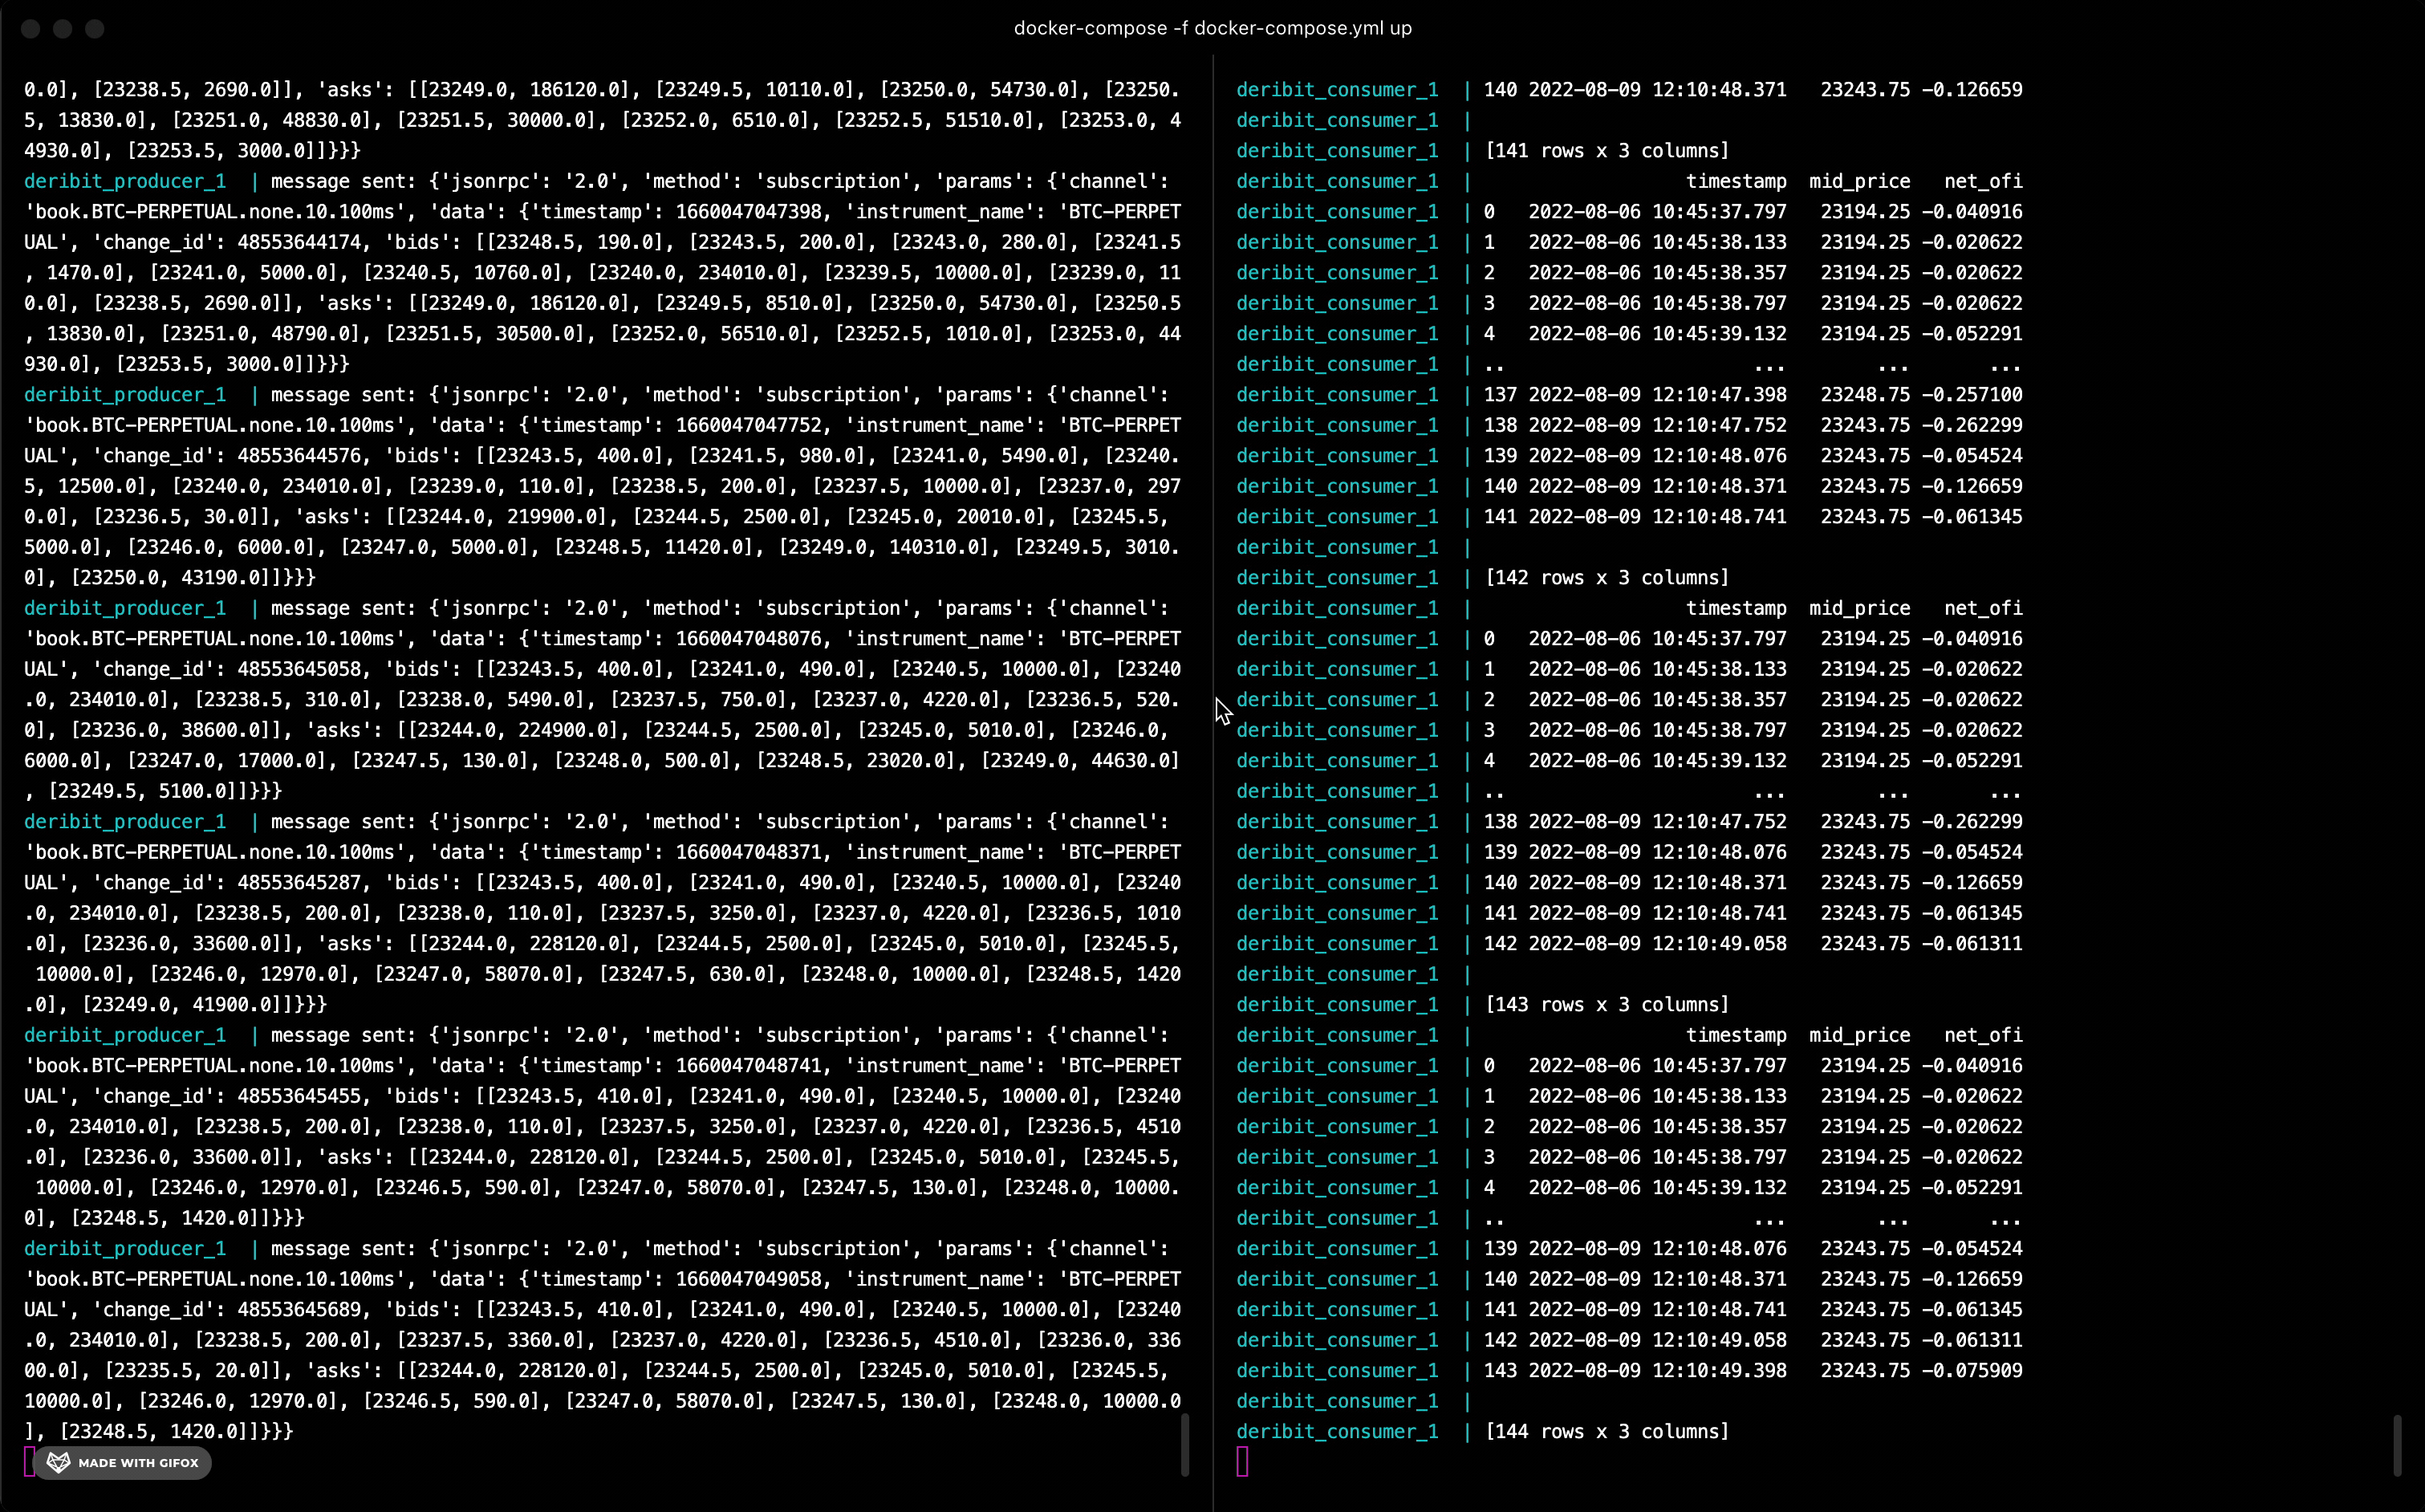Click the [143 rows x 3 columns] line
Viewport: 2425px width, 1512px height.
pos(1607,1005)
